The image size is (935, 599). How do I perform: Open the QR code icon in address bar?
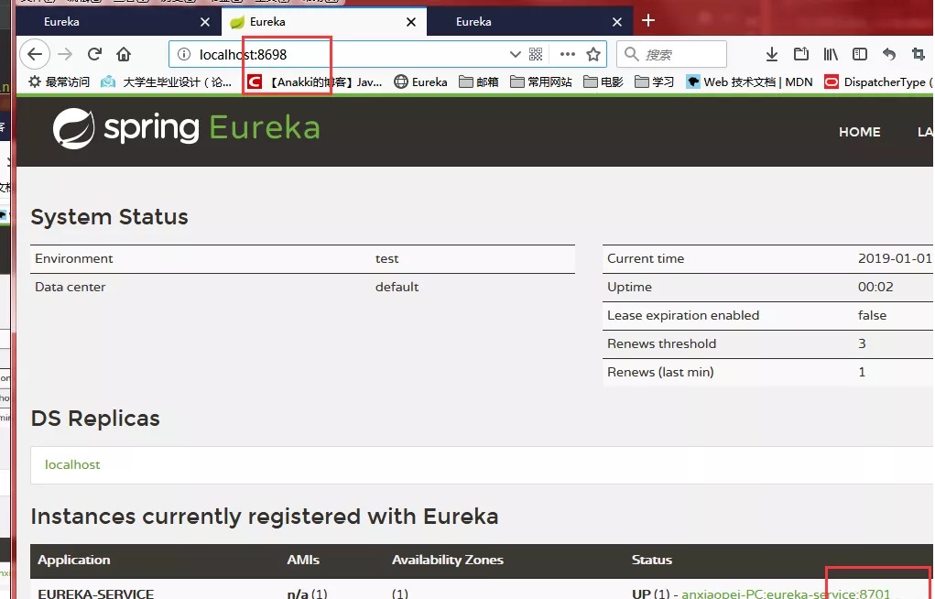tap(536, 54)
